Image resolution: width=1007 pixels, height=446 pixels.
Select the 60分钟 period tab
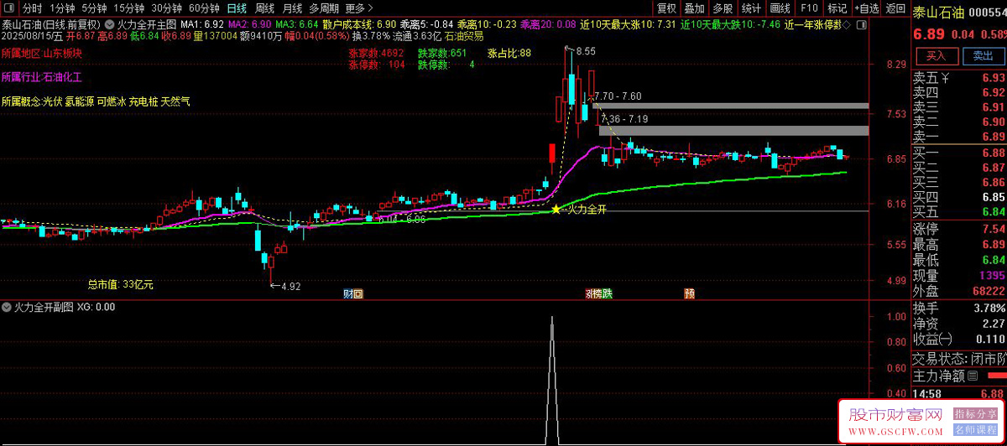(204, 8)
